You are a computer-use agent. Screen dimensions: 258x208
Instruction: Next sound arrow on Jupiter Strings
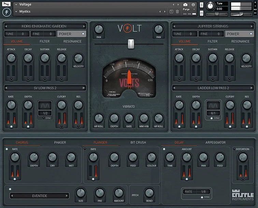(252, 26)
